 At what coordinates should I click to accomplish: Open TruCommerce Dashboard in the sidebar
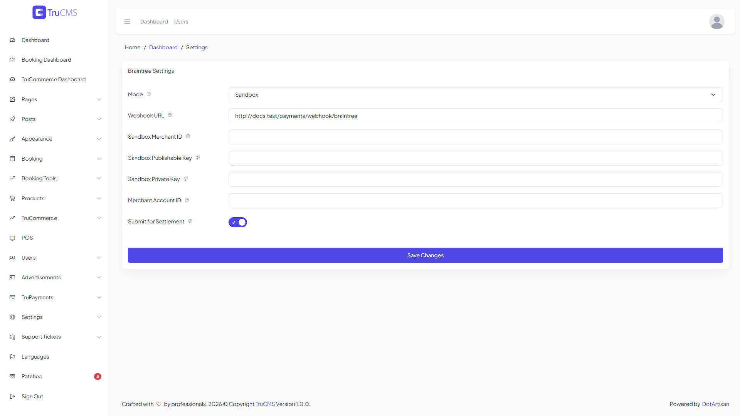(x=55, y=79)
